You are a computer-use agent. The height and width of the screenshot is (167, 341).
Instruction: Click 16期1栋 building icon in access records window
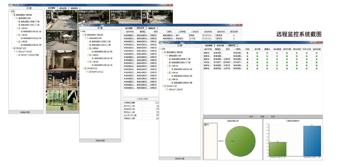pos(90,48)
